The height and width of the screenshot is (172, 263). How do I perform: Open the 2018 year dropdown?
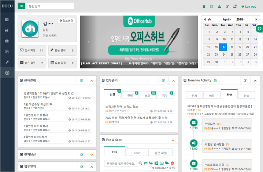pyautogui.click(x=240, y=19)
